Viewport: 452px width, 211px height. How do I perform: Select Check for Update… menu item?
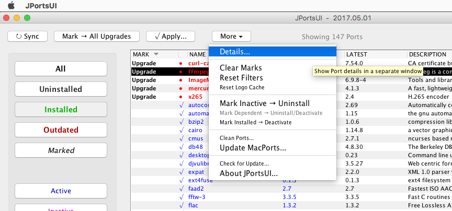click(244, 164)
